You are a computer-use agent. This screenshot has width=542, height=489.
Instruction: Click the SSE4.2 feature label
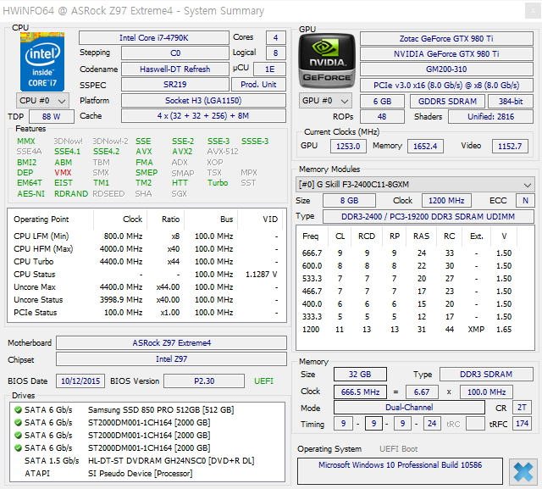[106, 152]
